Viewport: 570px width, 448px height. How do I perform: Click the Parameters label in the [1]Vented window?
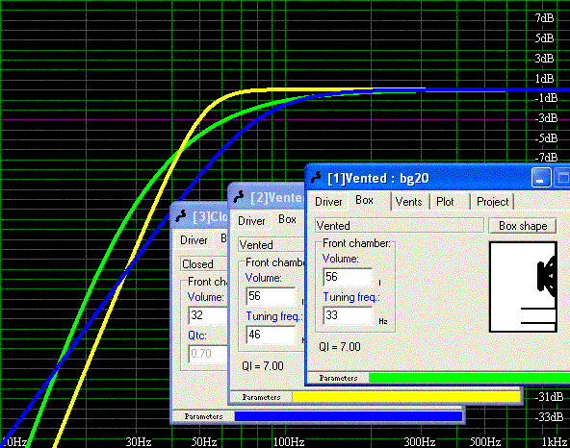(x=338, y=378)
